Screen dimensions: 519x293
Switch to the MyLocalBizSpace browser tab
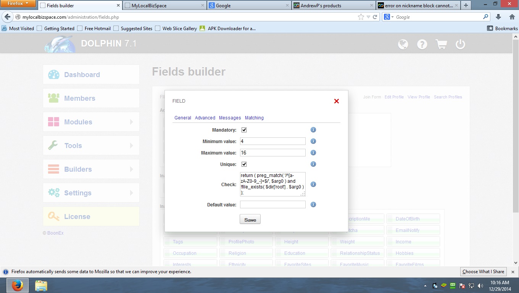(165, 5)
